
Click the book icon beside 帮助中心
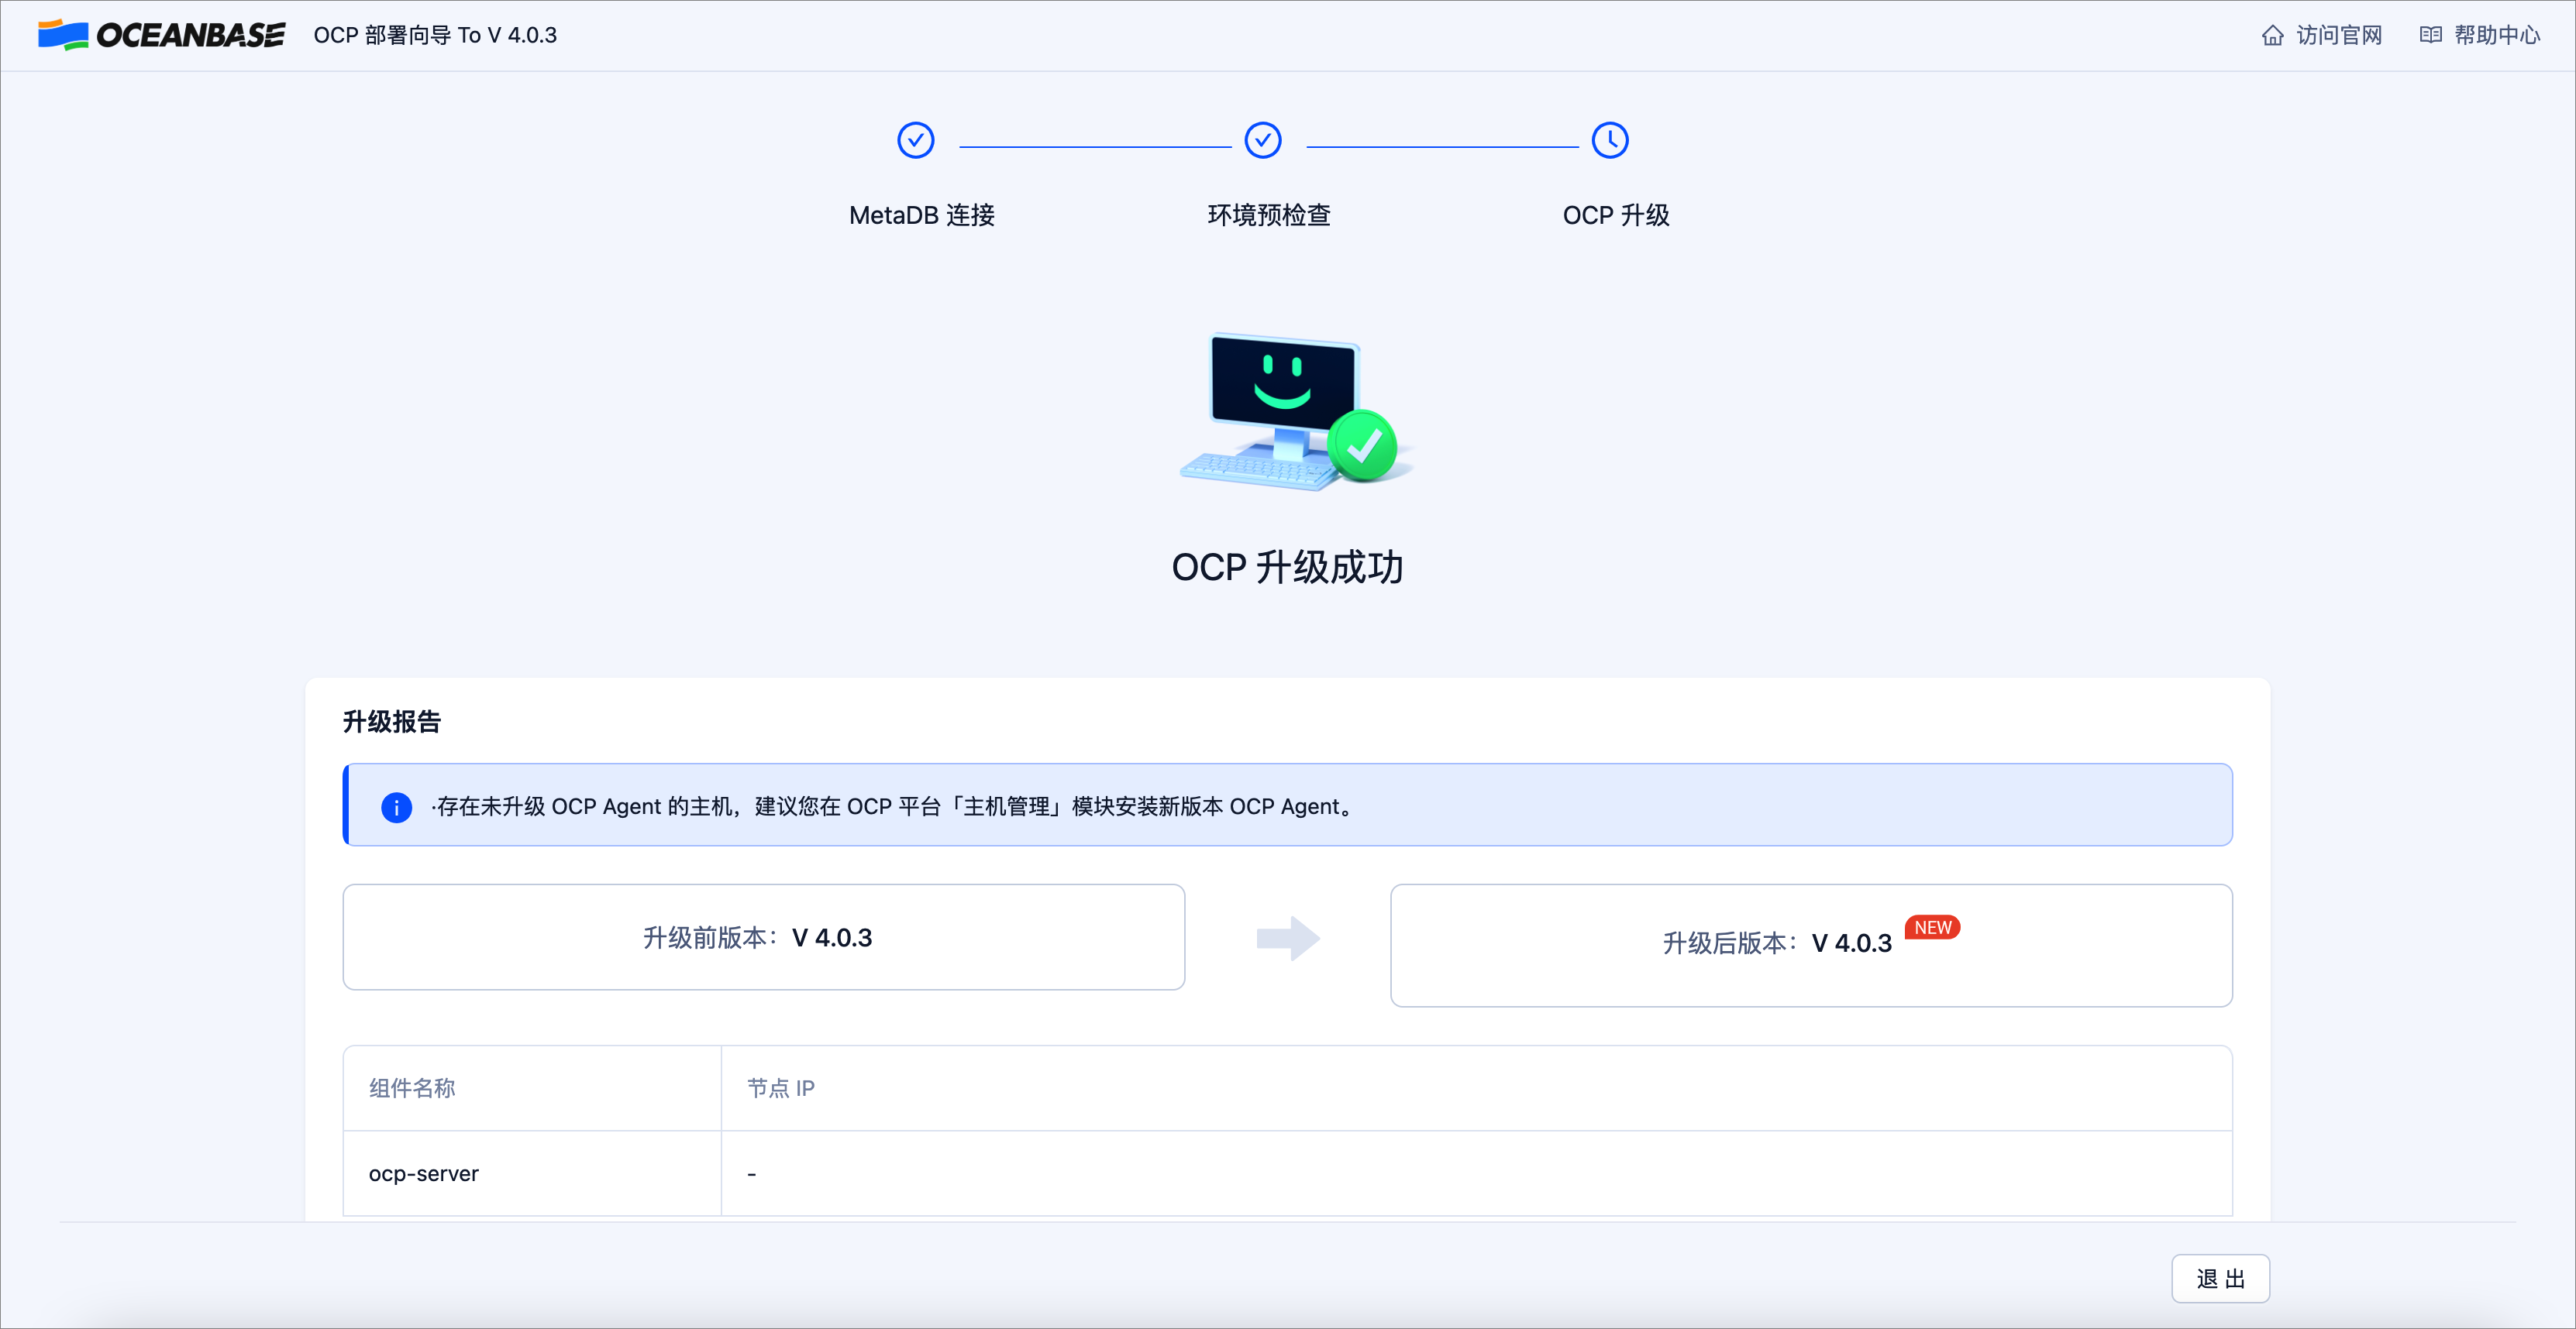coord(2430,35)
